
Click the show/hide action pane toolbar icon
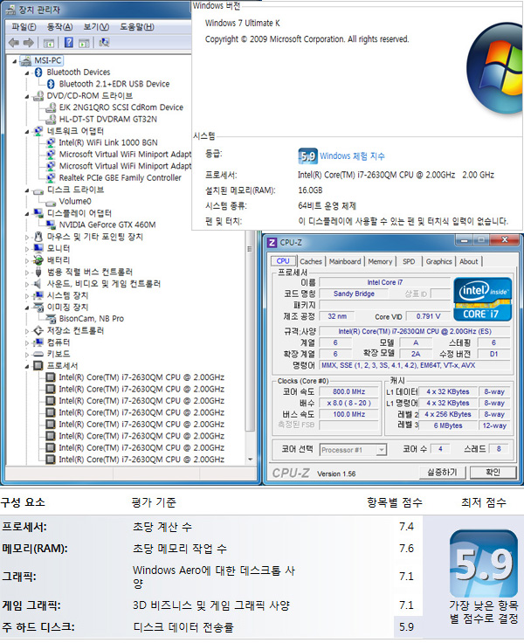[84, 43]
